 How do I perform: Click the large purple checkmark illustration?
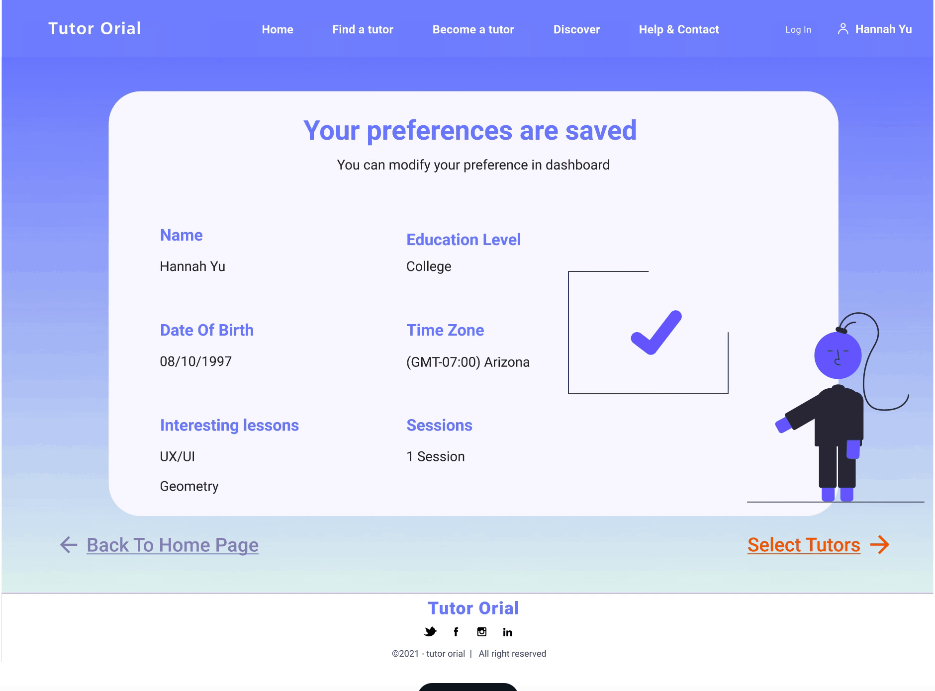(656, 333)
